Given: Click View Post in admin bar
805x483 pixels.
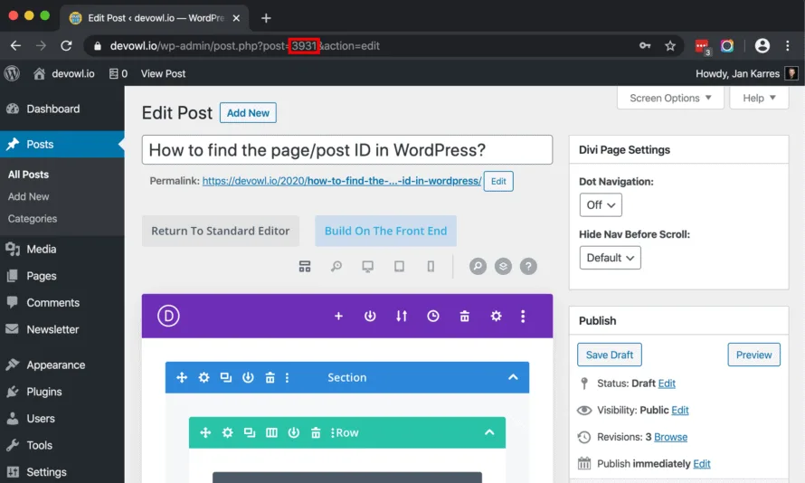Looking at the screenshot, I should coord(163,74).
